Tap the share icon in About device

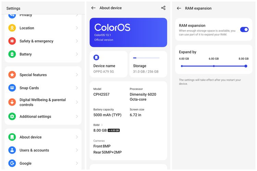(x=163, y=8)
